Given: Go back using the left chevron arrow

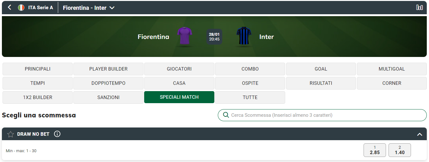Looking at the screenshot, I should (9, 7).
